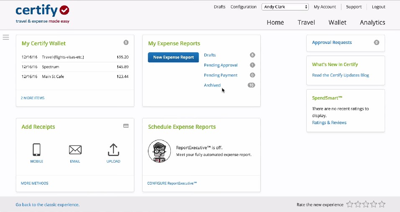Image resolution: width=400 pixels, height=212 pixels.
Task: Click the ReportExecutive avatar image
Action: [x=159, y=151]
